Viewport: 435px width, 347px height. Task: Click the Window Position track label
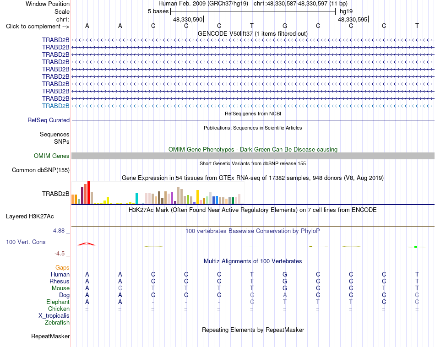pyautogui.click(x=48, y=4)
